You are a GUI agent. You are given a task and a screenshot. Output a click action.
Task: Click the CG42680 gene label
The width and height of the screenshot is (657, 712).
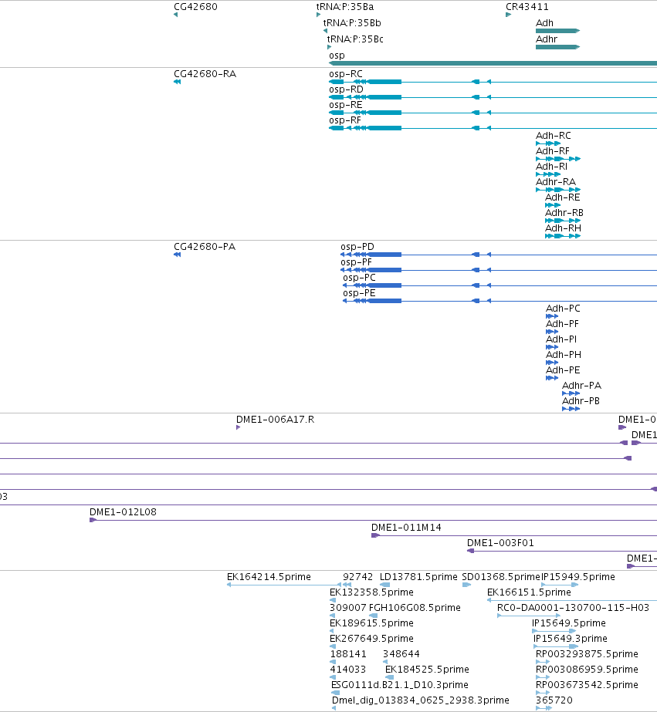(195, 7)
